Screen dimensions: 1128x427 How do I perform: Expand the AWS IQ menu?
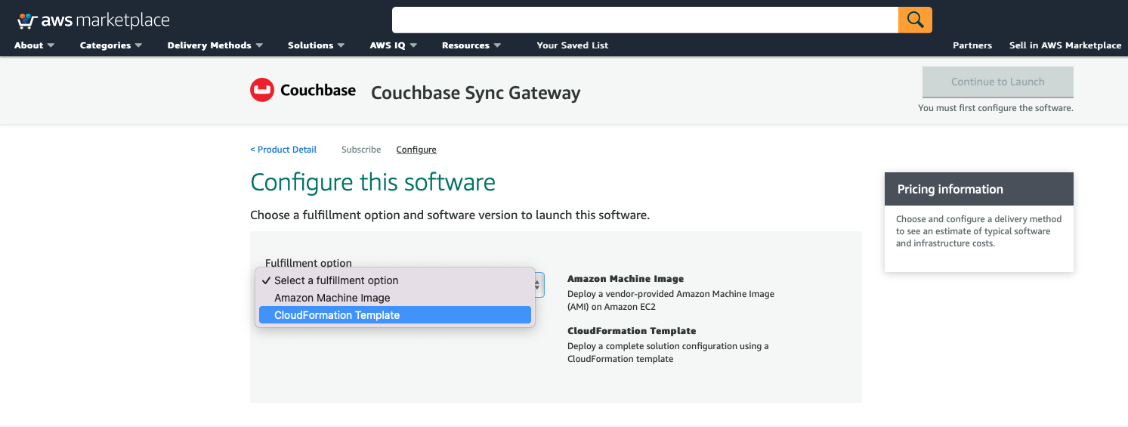click(394, 45)
